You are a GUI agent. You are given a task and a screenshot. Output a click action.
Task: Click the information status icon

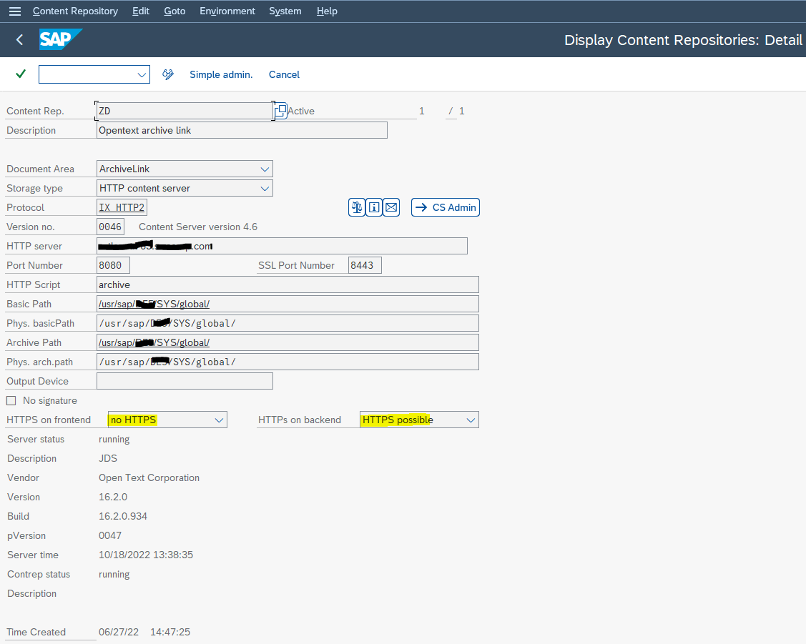pyautogui.click(x=374, y=207)
